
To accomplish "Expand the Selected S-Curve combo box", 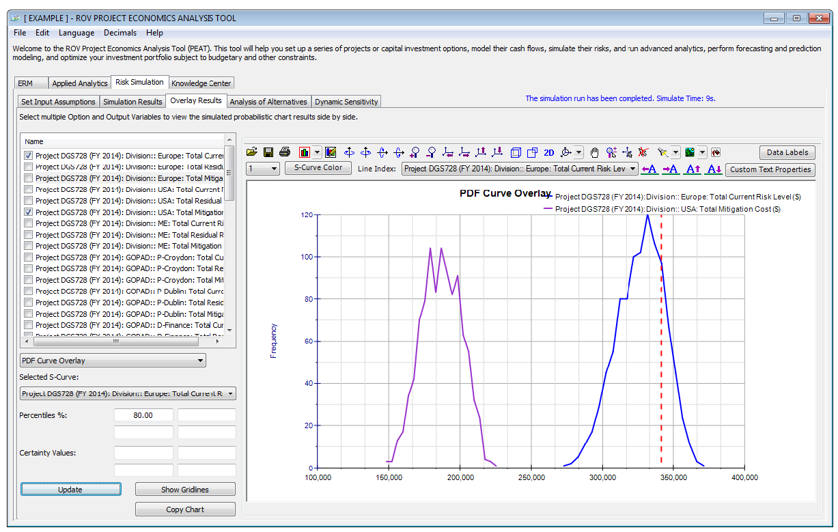I will click(128, 393).
